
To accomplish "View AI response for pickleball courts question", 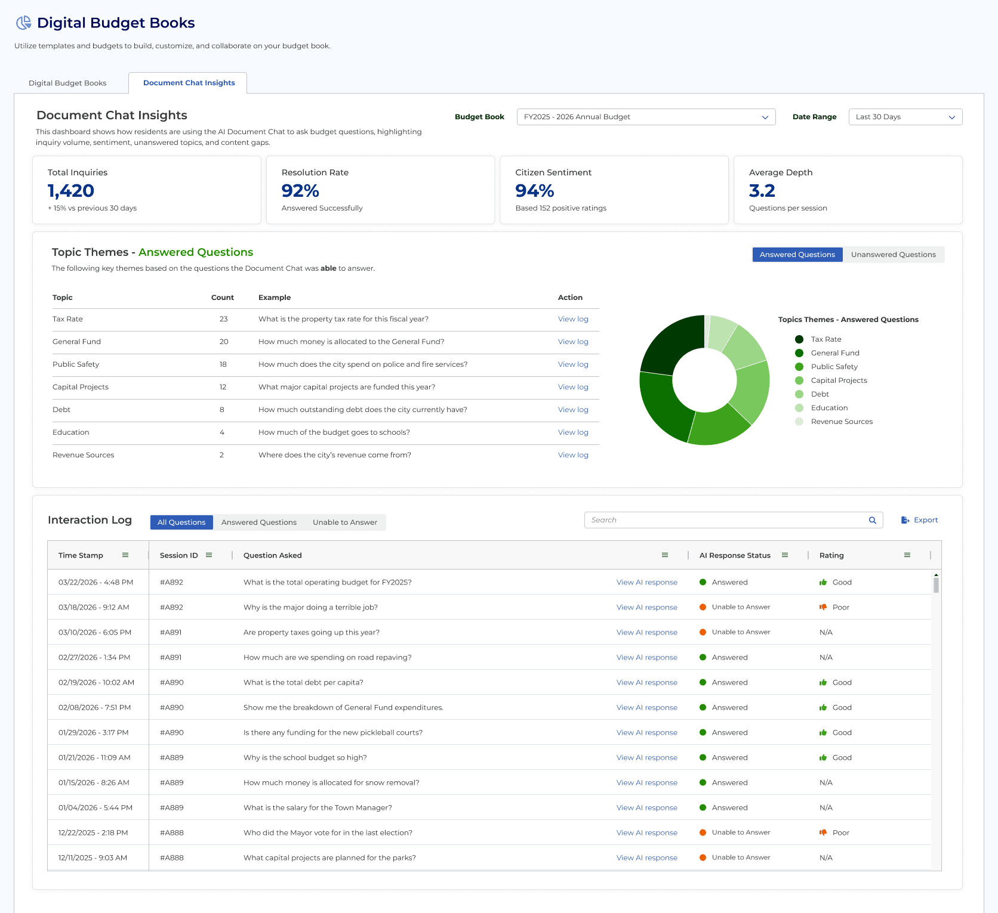I will click(x=646, y=732).
